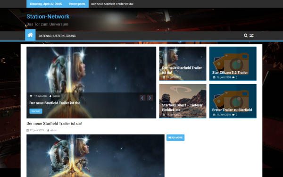Click the home icon in navigation bar

click(x=30, y=35)
